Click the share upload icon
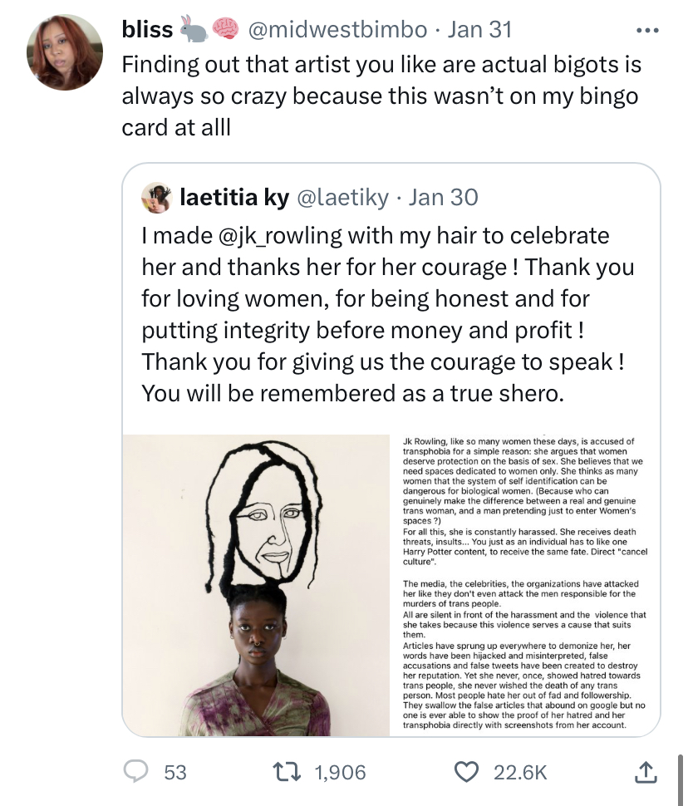Screen dimensions: 688x806 tap(646, 772)
